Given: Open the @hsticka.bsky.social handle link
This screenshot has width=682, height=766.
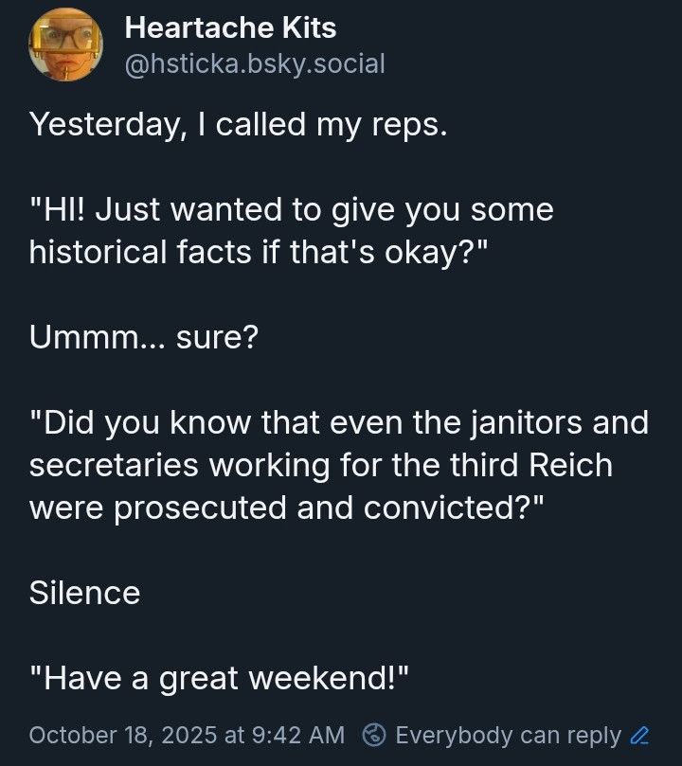Looking at the screenshot, I should (x=255, y=63).
